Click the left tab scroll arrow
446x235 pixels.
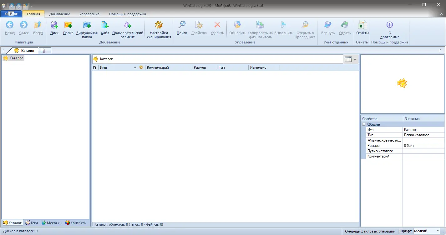tap(3, 50)
